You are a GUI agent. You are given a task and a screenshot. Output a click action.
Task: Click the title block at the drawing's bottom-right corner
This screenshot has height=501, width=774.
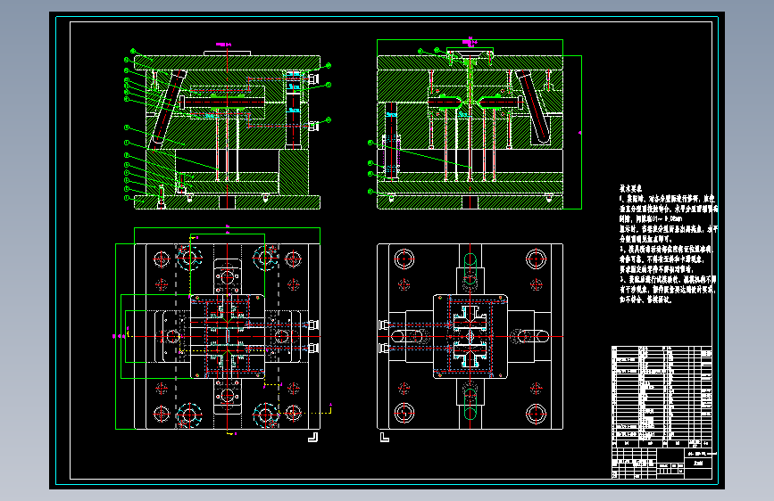(x=662, y=463)
